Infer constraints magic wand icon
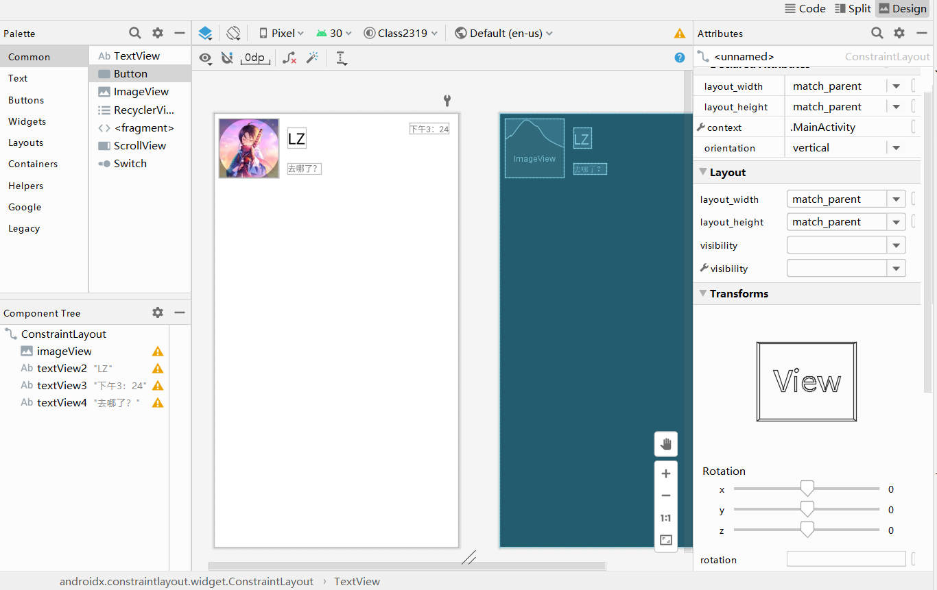This screenshot has width=937, height=590. 312,58
